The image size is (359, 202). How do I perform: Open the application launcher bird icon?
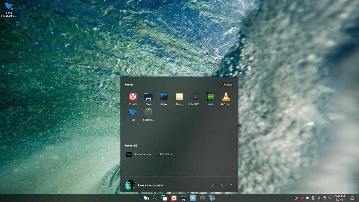146,198
